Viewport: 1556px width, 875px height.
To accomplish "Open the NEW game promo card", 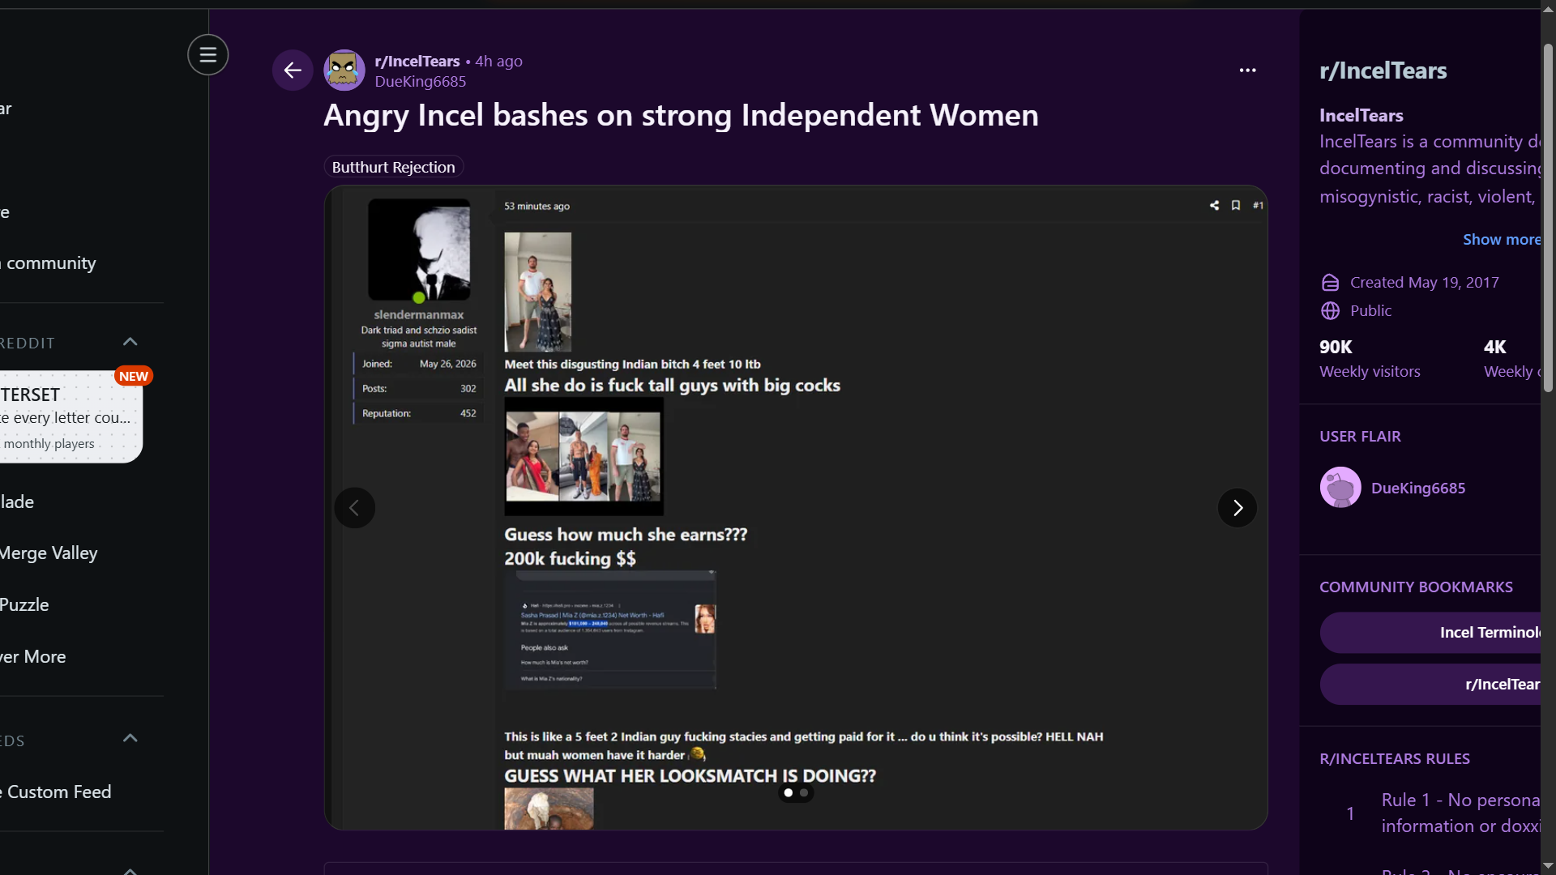I will coord(71,416).
